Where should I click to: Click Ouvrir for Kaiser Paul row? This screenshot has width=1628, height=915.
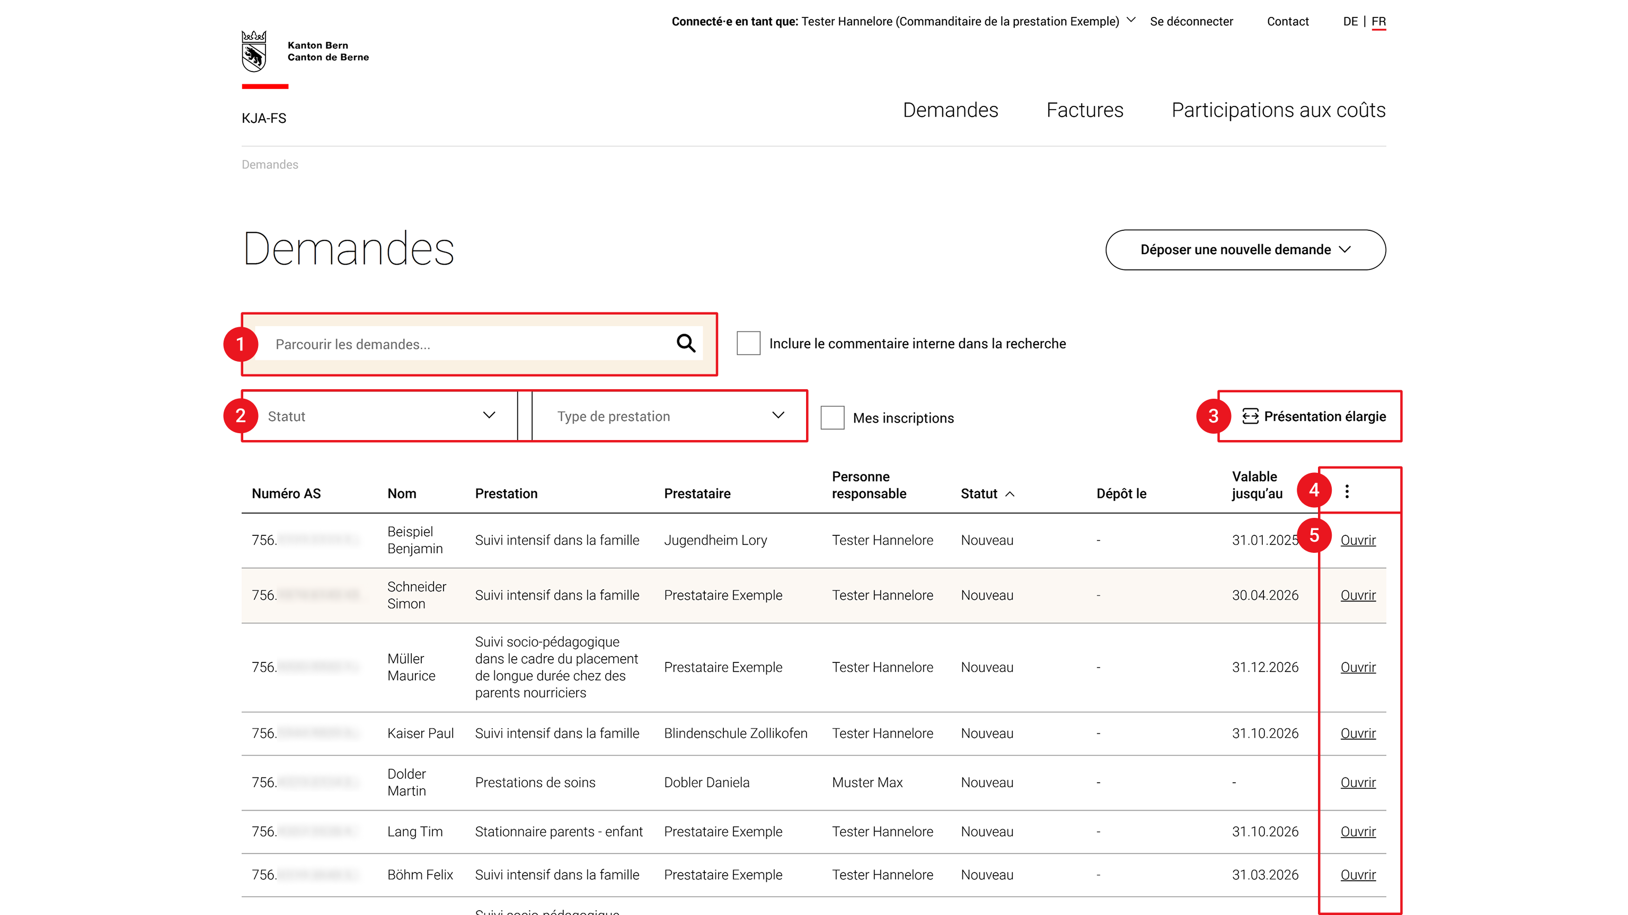tap(1358, 733)
